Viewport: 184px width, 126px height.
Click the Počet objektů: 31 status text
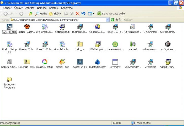[10, 123]
